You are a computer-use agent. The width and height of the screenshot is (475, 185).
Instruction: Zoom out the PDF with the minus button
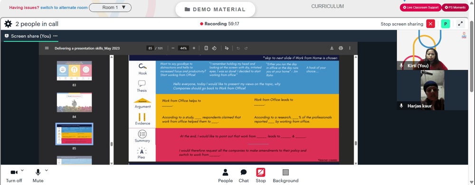pos(173,48)
